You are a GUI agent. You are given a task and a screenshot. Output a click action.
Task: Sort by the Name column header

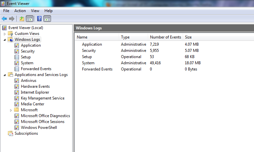click(x=97, y=37)
